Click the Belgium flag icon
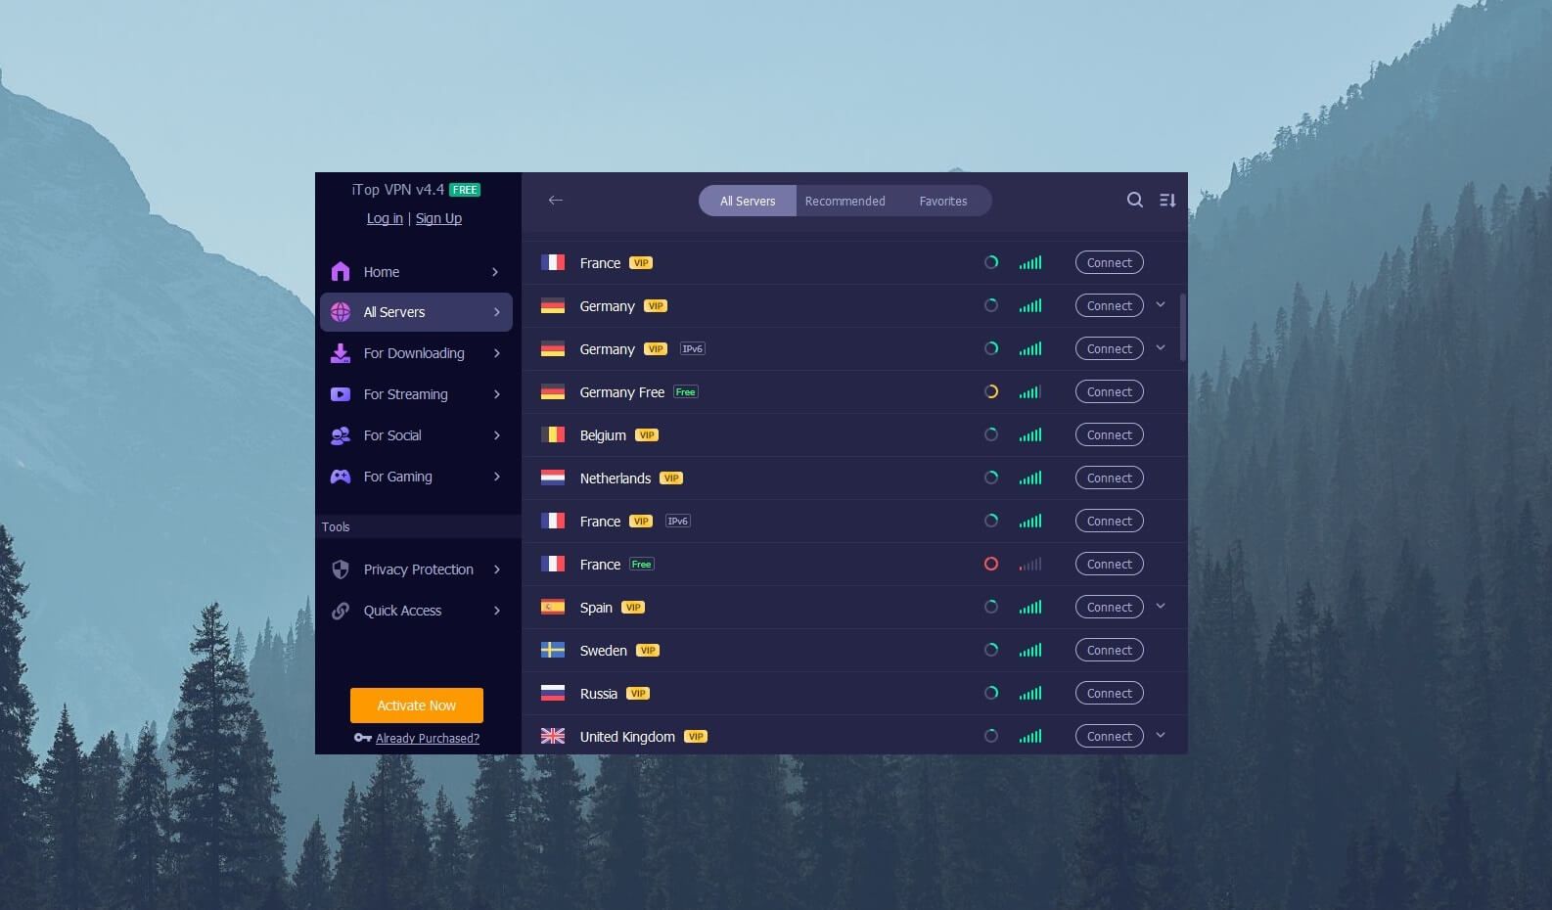Screen dimensions: 1552x910 coord(553,434)
